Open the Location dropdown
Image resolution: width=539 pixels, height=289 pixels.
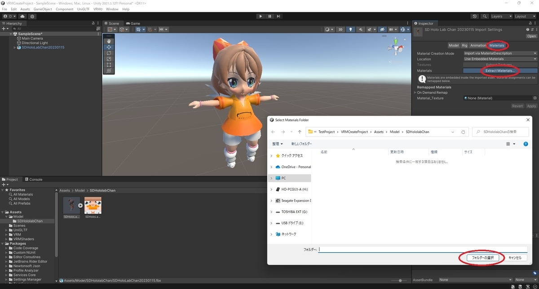pos(500,59)
